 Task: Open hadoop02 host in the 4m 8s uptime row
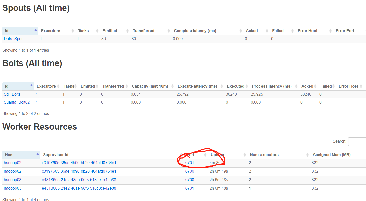(13, 163)
